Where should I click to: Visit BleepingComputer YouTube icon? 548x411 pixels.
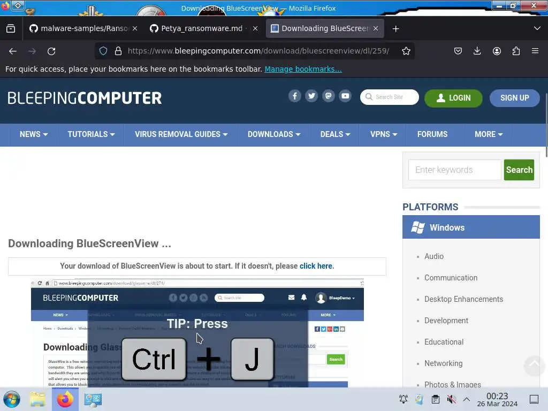pyautogui.click(x=345, y=96)
